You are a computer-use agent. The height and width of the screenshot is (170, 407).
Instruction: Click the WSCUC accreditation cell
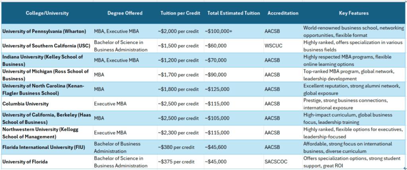pos(283,46)
